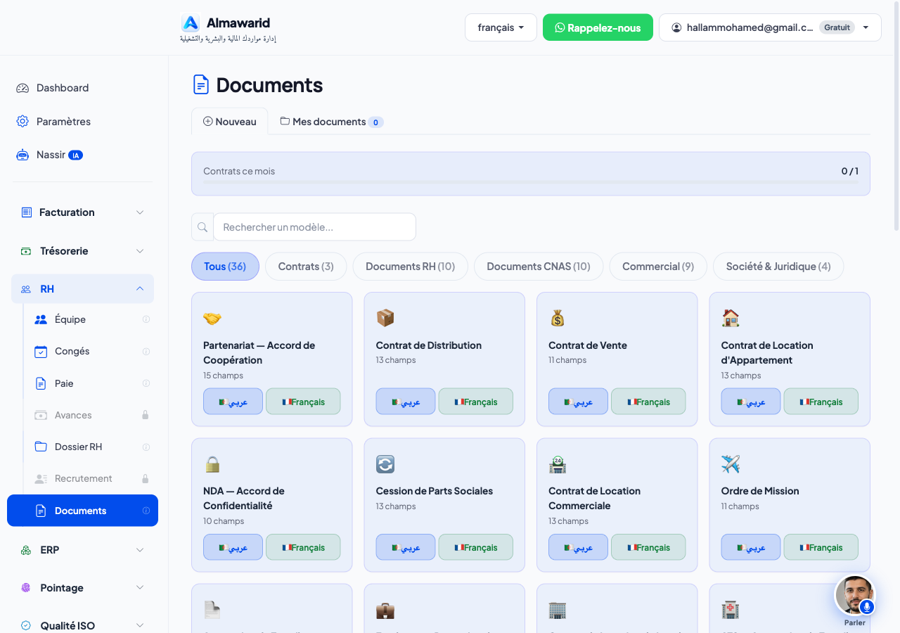This screenshot has width=900, height=633.
Task: Click the ERP cubes icon
Action: pyautogui.click(x=27, y=550)
